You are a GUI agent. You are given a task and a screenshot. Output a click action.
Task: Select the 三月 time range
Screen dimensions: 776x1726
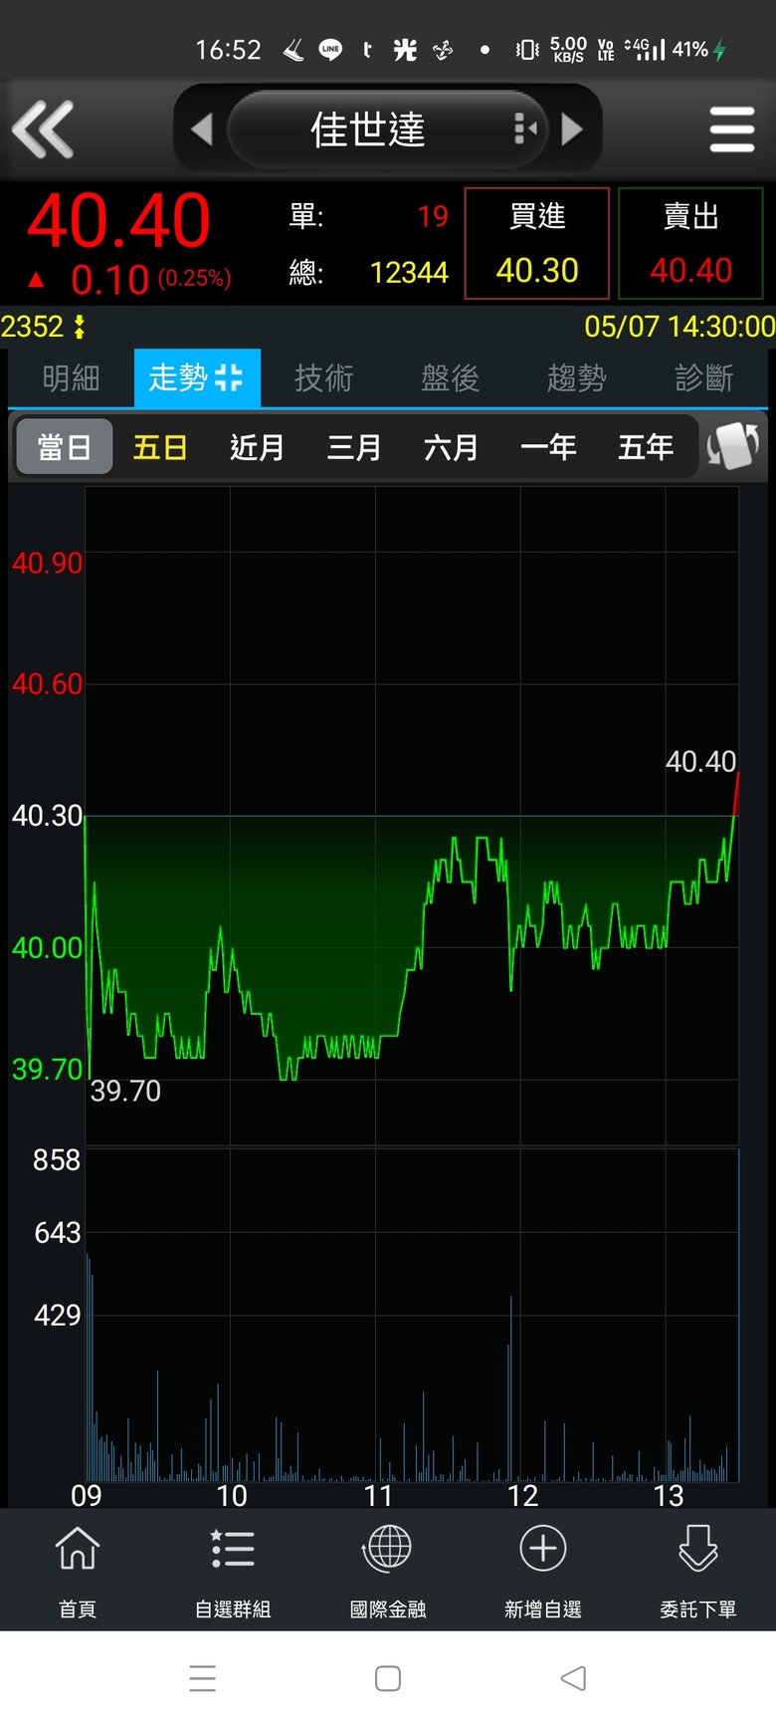click(x=354, y=447)
